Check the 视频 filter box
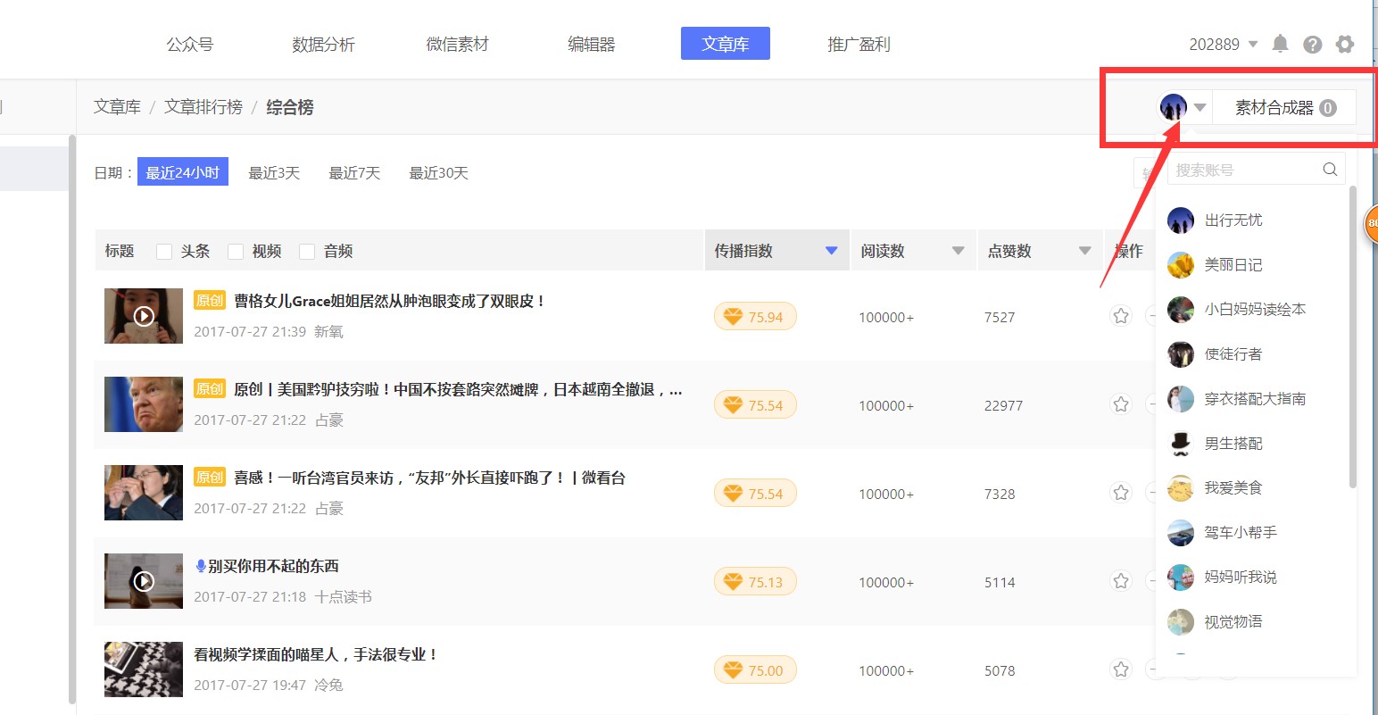Viewport: 1378px width, 715px height. click(236, 252)
